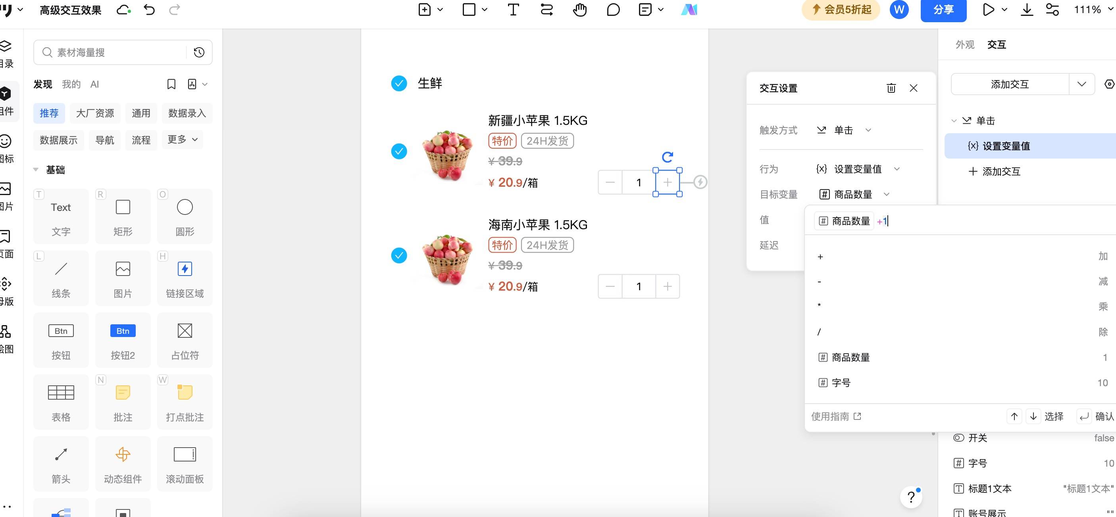Open the settings sliders icon
1116x517 pixels.
coord(1053,10)
